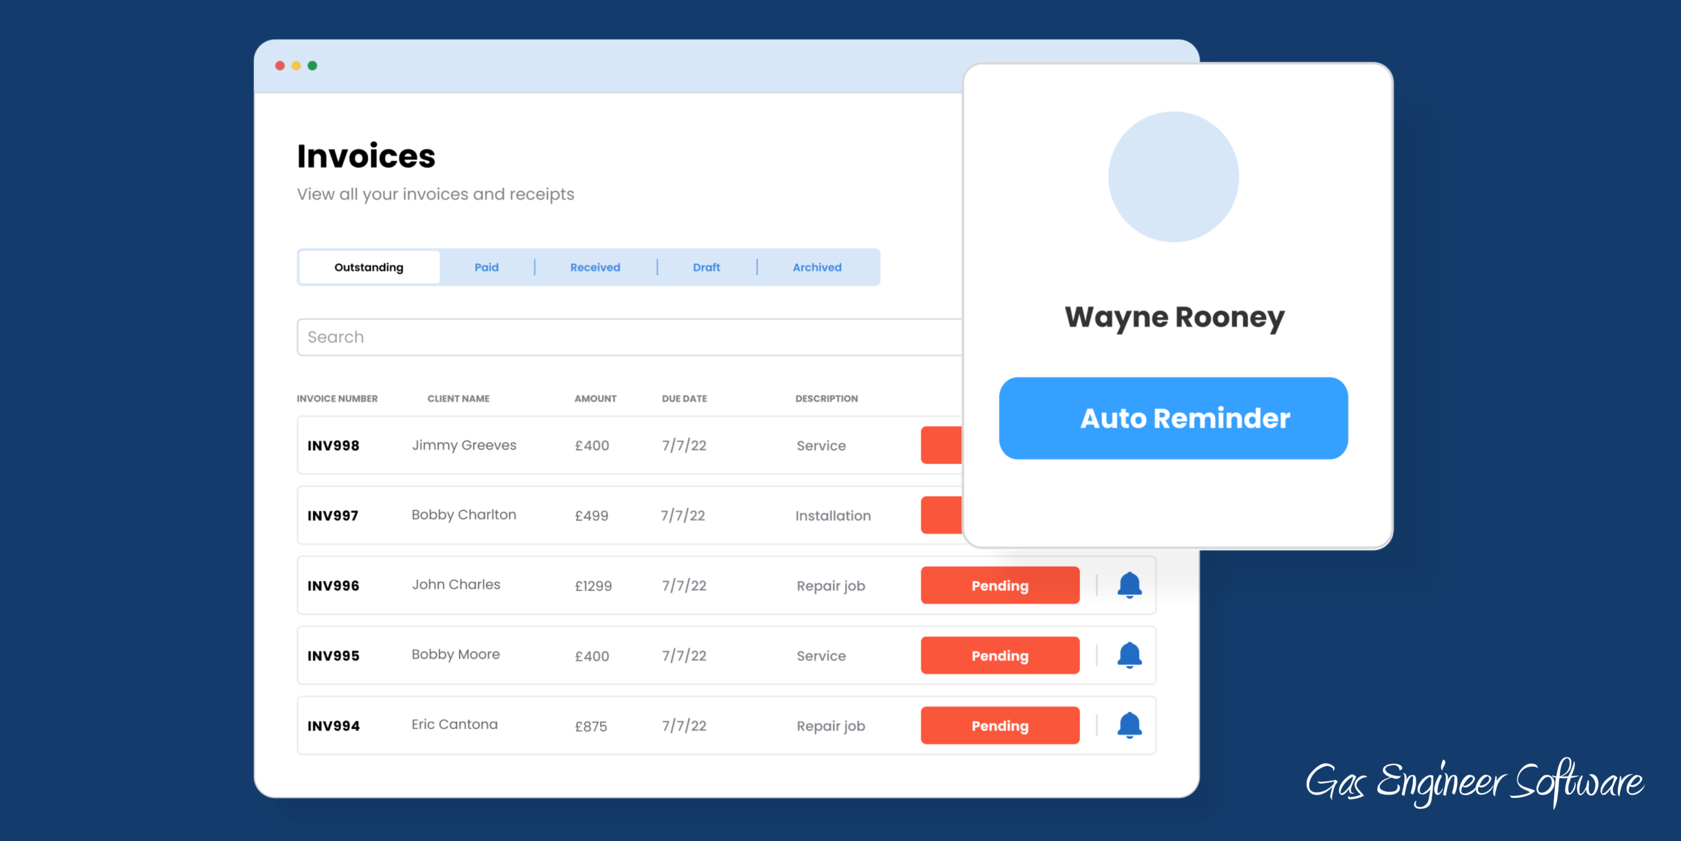Viewport: 1681px width, 841px height.
Task: Click the yellow minimize dot
Action: [297, 65]
